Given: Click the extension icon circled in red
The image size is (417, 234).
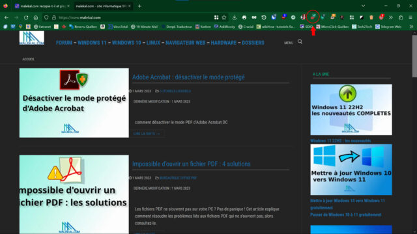Looking at the screenshot, I should (x=313, y=17).
